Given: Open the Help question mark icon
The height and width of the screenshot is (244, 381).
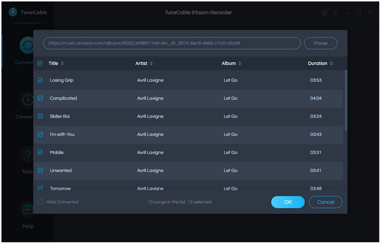Looking at the screenshot, I should tap(28, 155).
